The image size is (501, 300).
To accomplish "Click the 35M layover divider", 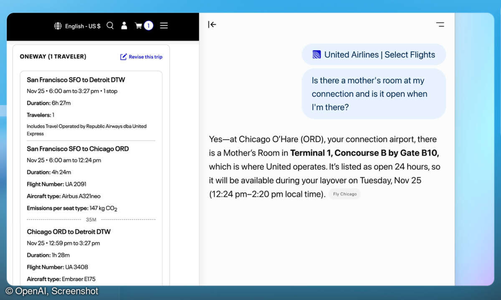I will 91,220.
